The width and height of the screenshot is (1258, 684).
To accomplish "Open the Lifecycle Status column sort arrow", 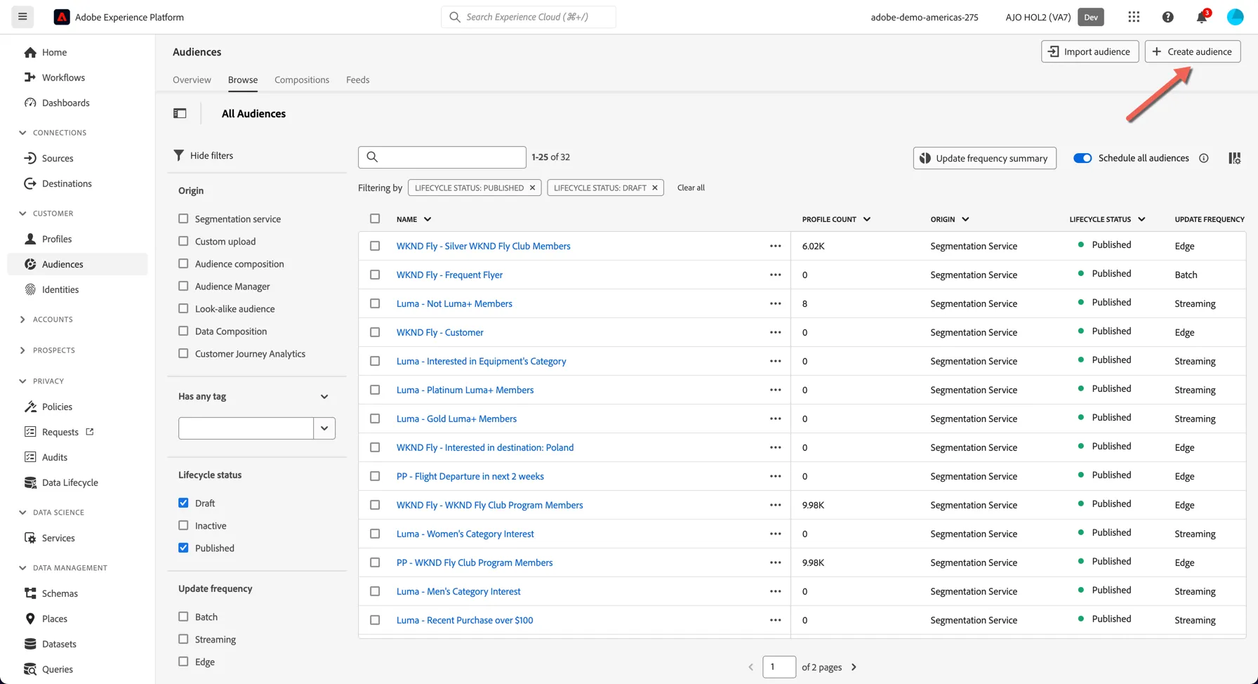I will tap(1141, 219).
